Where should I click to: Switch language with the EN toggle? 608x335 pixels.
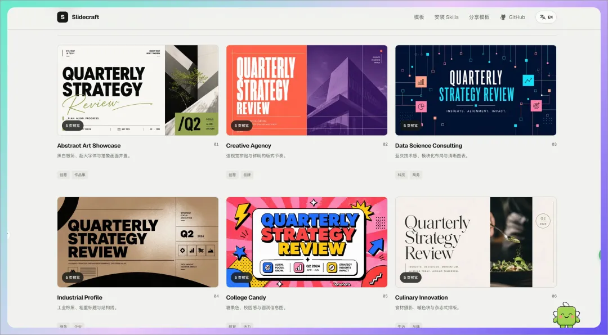546,17
